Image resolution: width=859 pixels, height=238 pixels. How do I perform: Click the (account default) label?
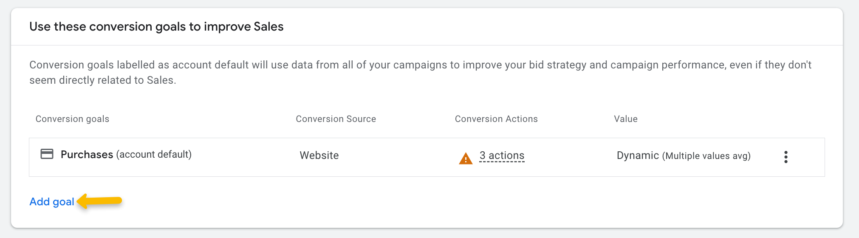click(154, 154)
